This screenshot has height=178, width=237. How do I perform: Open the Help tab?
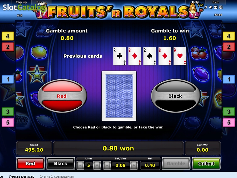pyautogui.click(x=195, y=2)
